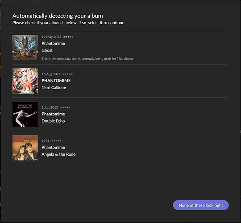Choose the Mori Calliope album artwork

click(x=25, y=81)
